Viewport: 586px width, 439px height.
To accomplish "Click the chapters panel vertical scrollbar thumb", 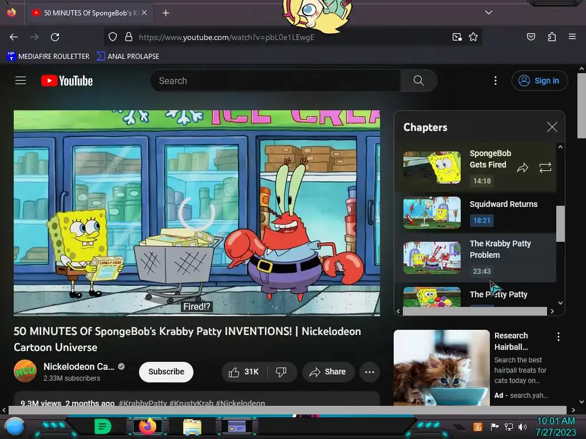I will [x=560, y=224].
